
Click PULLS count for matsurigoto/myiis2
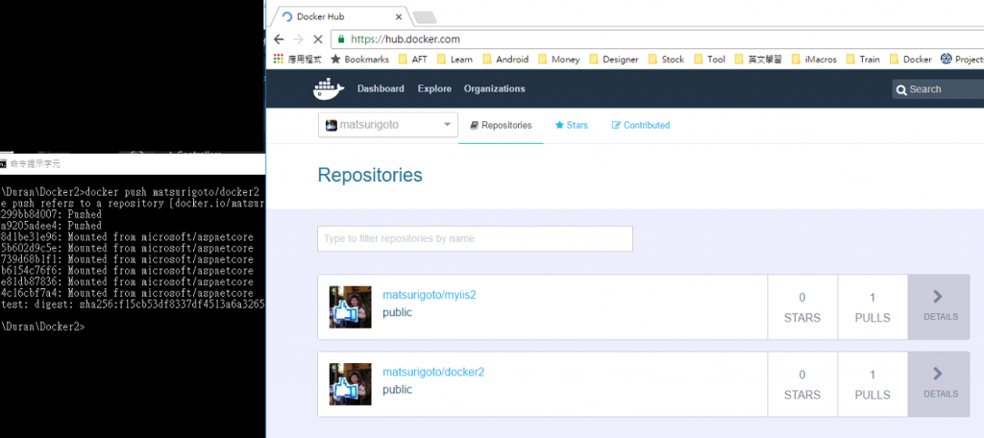(873, 306)
